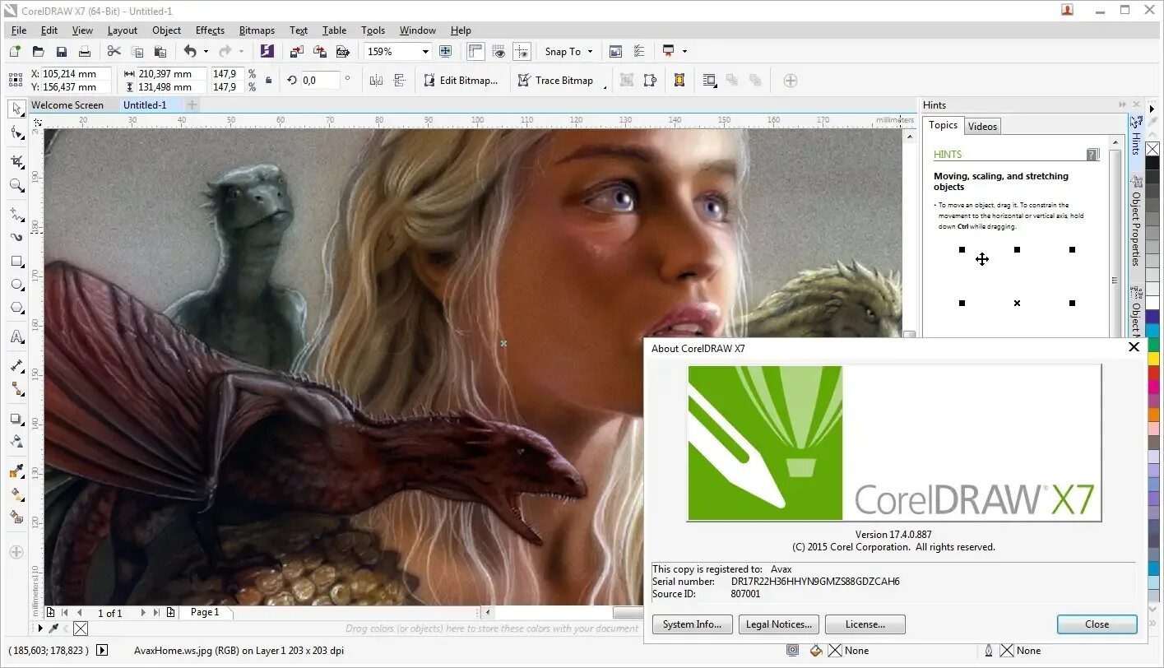
Task: Select the Smart Fill tool
Action: click(x=16, y=517)
